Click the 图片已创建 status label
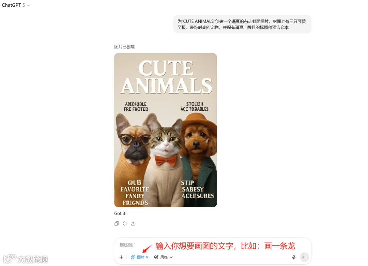The height and width of the screenshot is (266, 368). 124,47
